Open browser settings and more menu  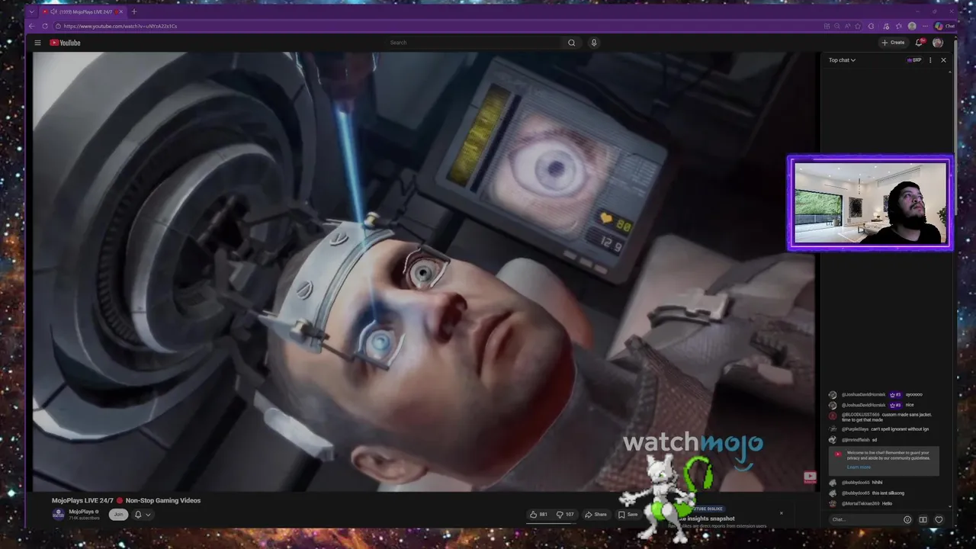tap(925, 26)
